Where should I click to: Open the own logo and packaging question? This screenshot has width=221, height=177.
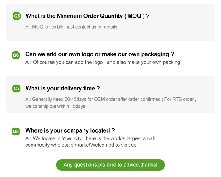click(100, 54)
